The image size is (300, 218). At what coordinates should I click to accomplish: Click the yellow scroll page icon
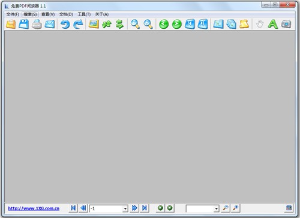point(244,24)
